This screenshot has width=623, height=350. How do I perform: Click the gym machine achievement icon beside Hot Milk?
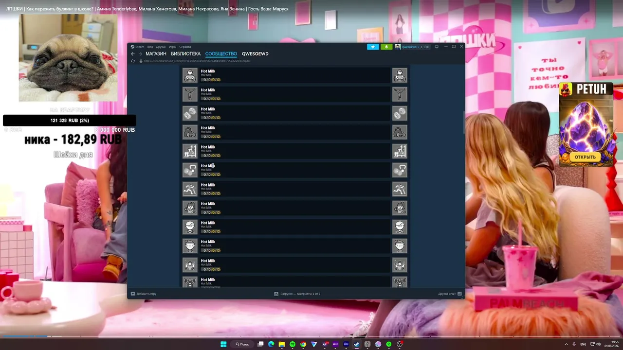tap(190, 151)
